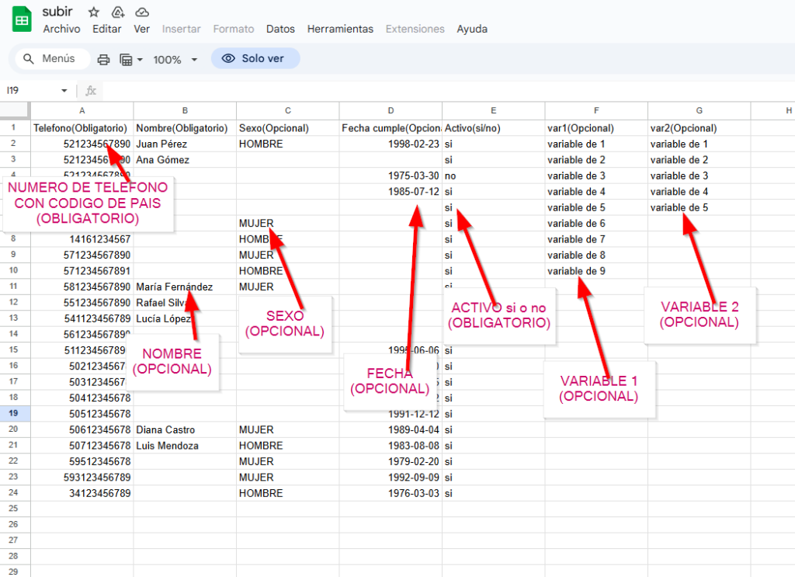Click the Menús search box
The image size is (795, 577).
50,59
